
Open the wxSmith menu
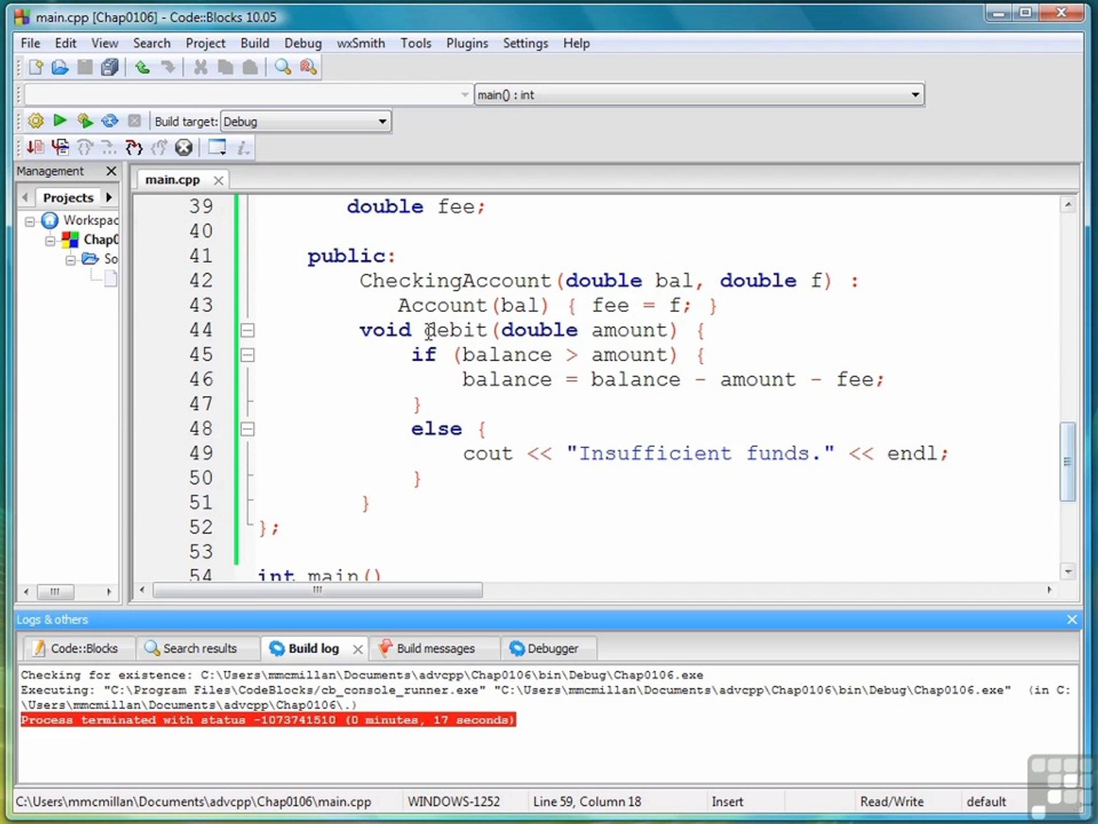pyautogui.click(x=361, y=43)
